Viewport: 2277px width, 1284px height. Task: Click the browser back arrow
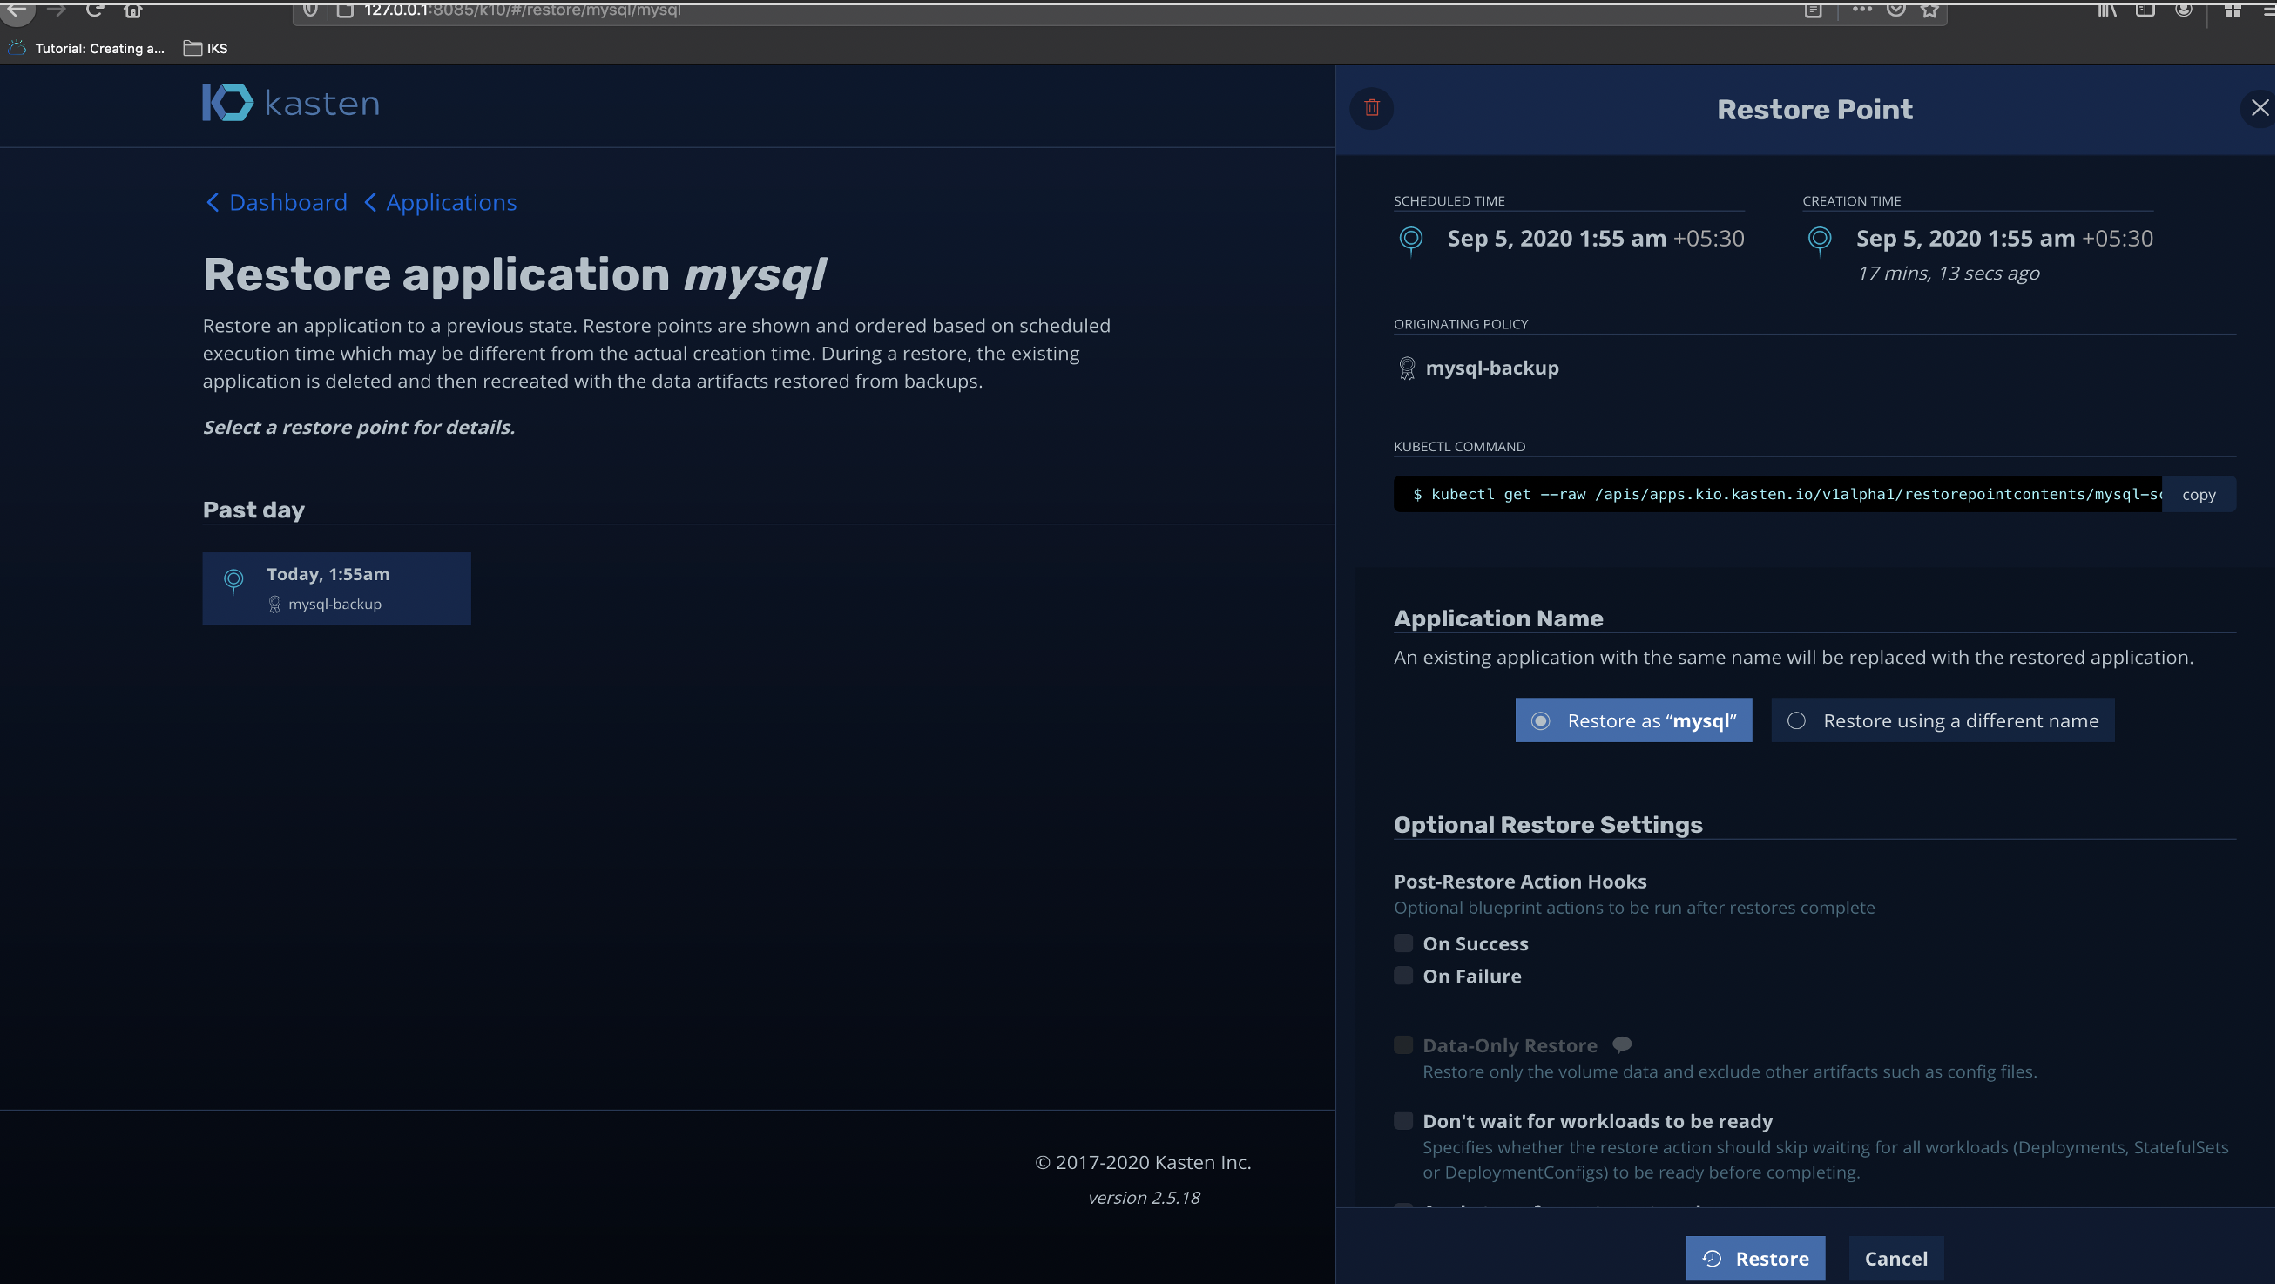(x=17, y=10)
